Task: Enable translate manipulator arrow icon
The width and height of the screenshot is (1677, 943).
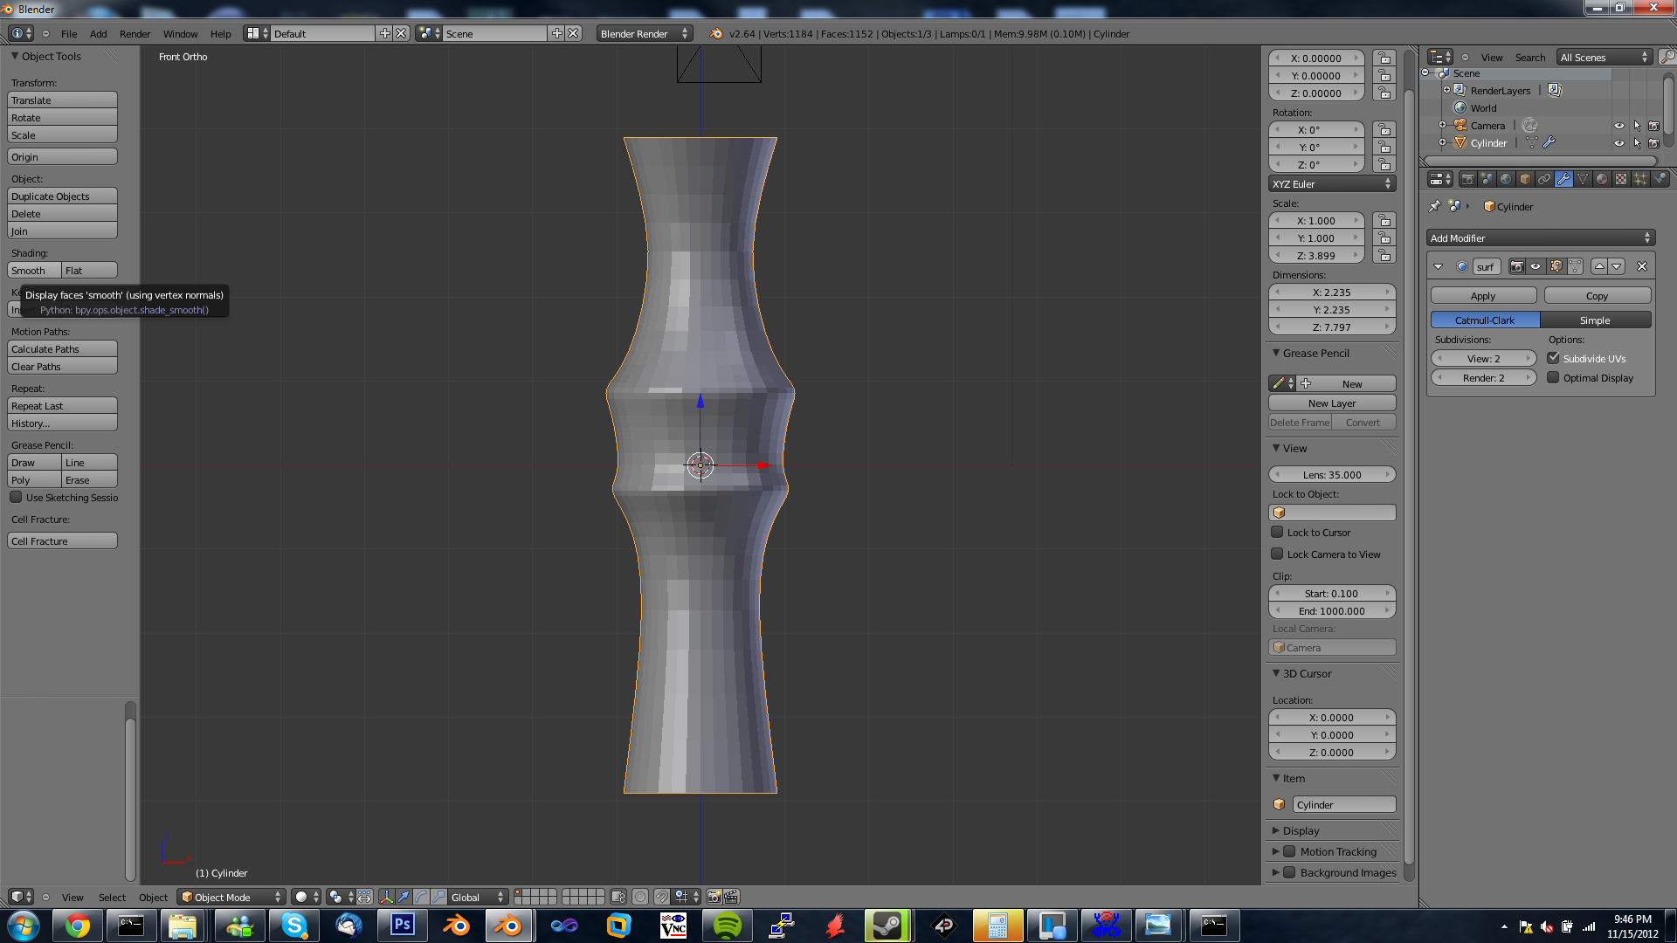Action: [404, 897]
